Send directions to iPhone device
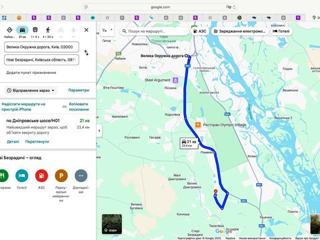The height and width of the screenshot is (240, 320). pyautogui.click(x=23, y=107)
